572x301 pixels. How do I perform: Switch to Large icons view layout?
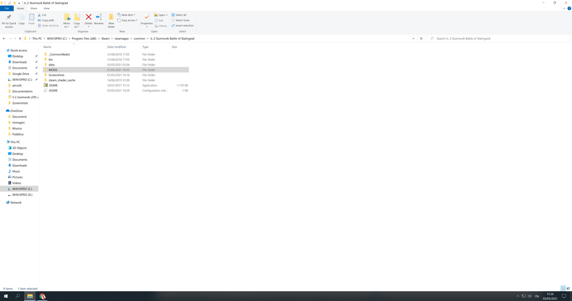click(x=568, y=289)
